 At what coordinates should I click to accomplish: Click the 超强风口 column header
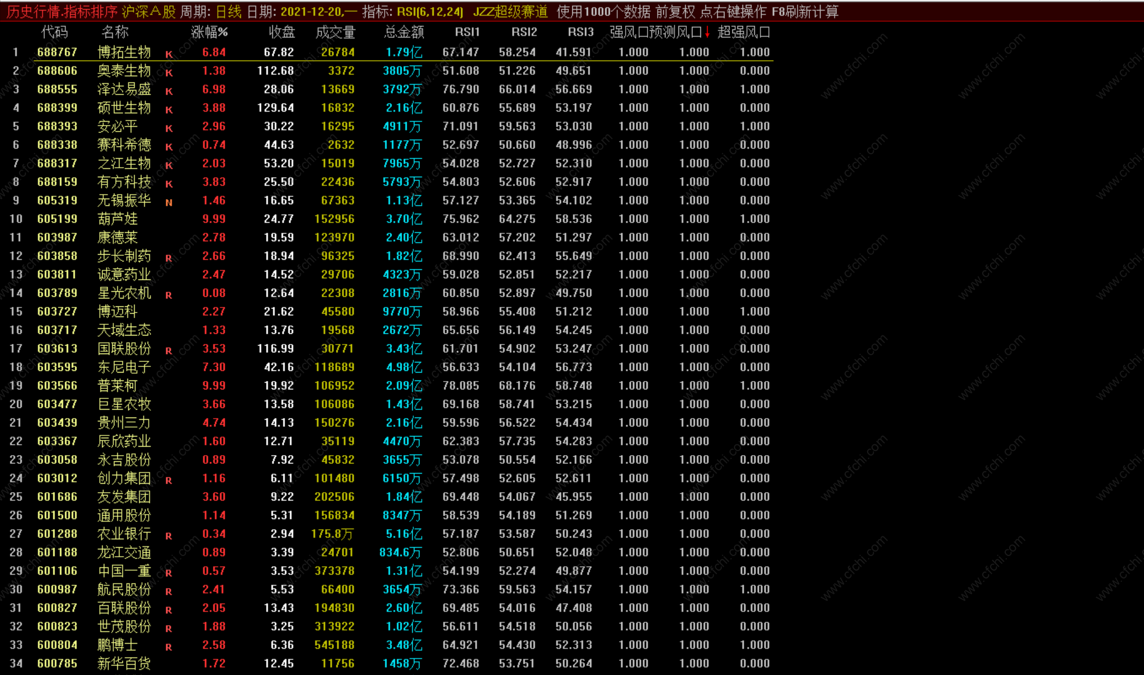[x=743, y=33]
